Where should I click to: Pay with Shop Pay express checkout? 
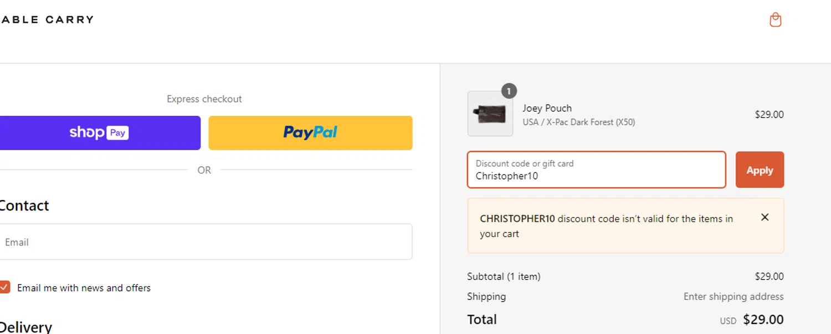(100, 133)
